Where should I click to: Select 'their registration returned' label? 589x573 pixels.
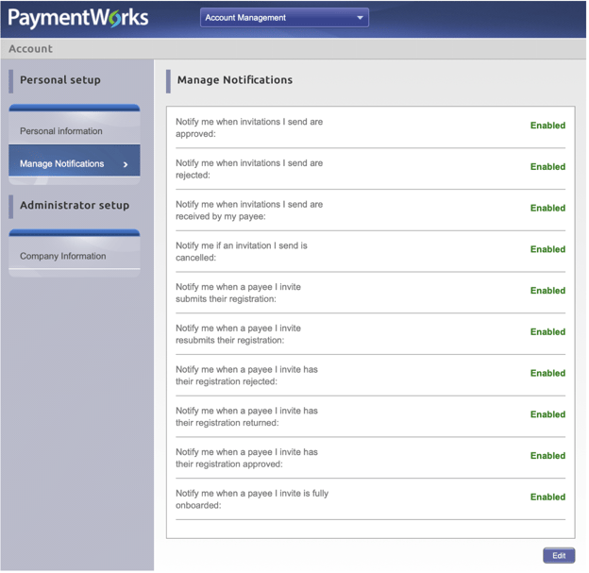(247, 417)
